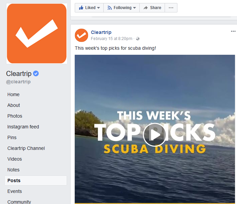237x204 pixels.
Task: Click the globe public-privacy icon on post
Action: coord(138,39)
